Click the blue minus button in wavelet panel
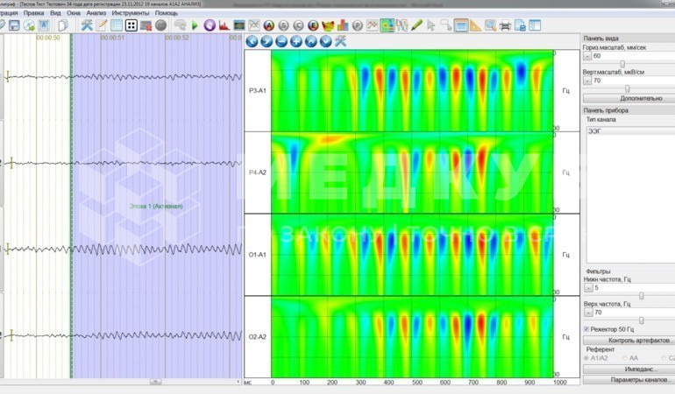675x394 pixels. pos(281,41)
